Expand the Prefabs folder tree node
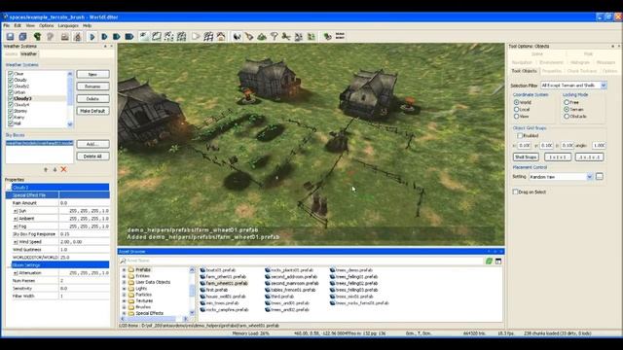Viewport: 623px width, 350px height. point(124,270)
